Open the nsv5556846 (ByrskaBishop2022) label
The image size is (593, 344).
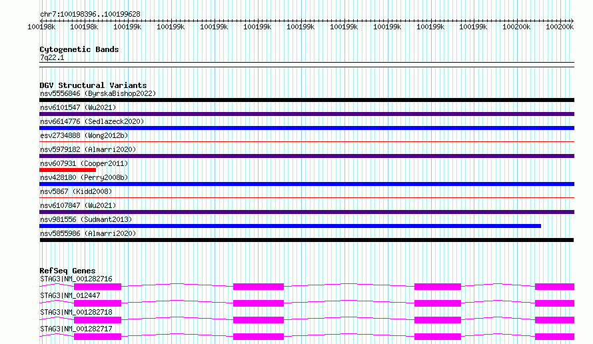pos(98,93)
